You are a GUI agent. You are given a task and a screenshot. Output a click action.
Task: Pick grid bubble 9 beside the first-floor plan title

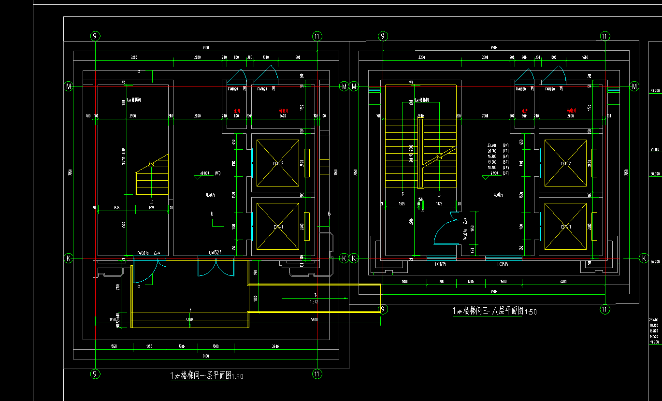tap(95, 374)
